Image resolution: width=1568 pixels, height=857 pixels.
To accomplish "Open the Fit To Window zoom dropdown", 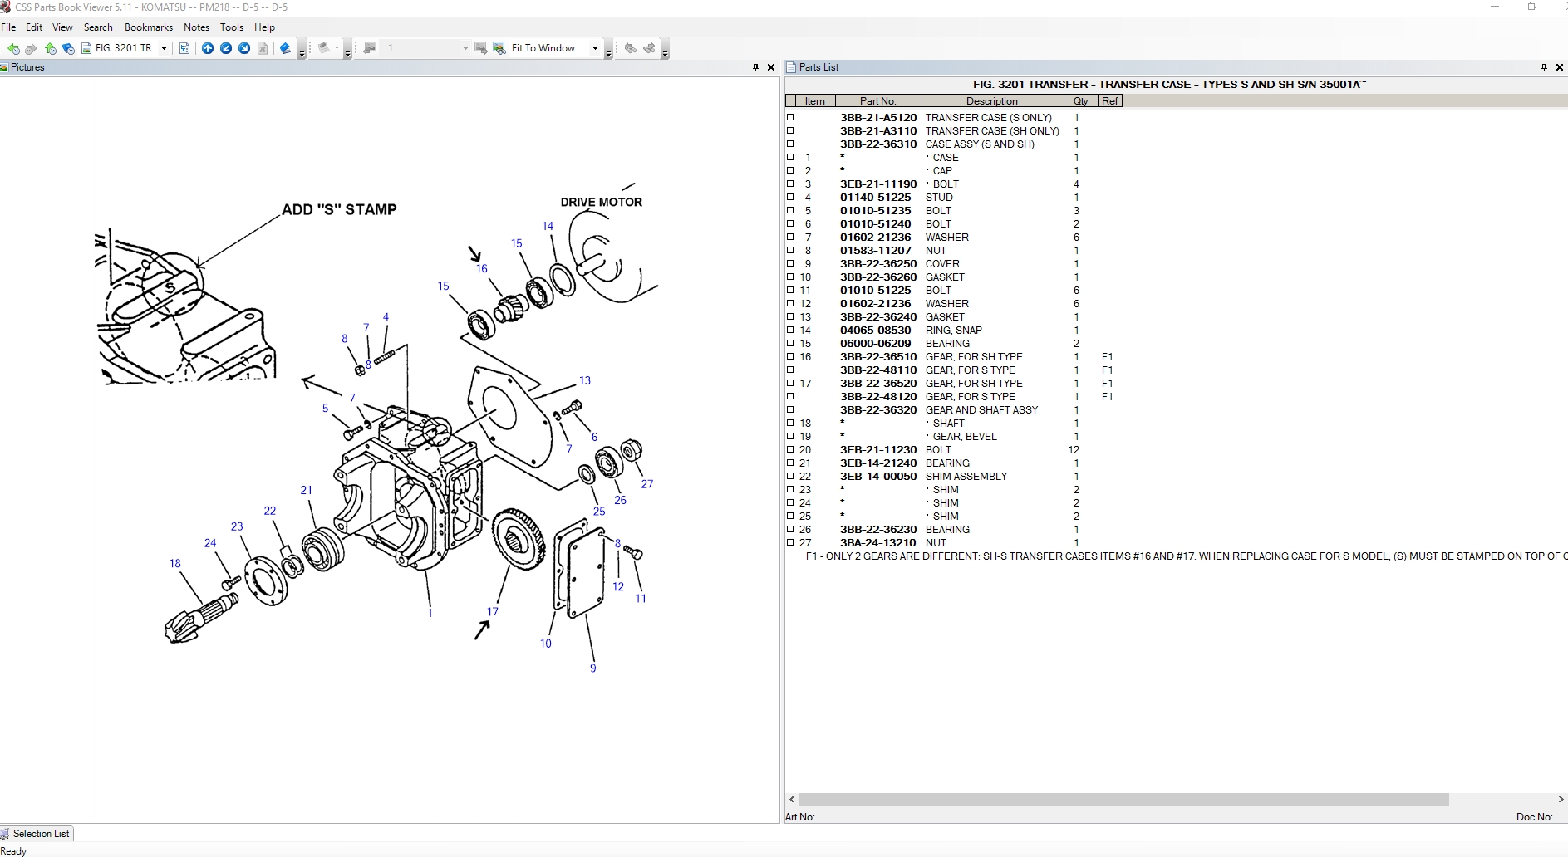I will (595, 48).
